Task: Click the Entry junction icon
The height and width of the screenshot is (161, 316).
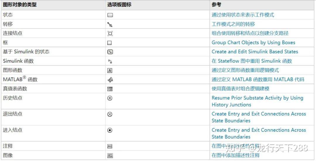Action: [x=110, y=130]
